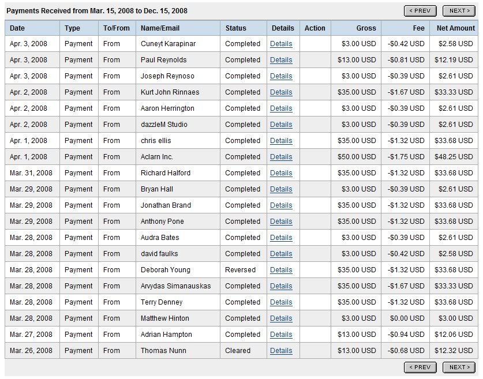Open Details link for dazzleM Studio
The height and width of the screenshot is (379, 483).
tap(281, 125)
